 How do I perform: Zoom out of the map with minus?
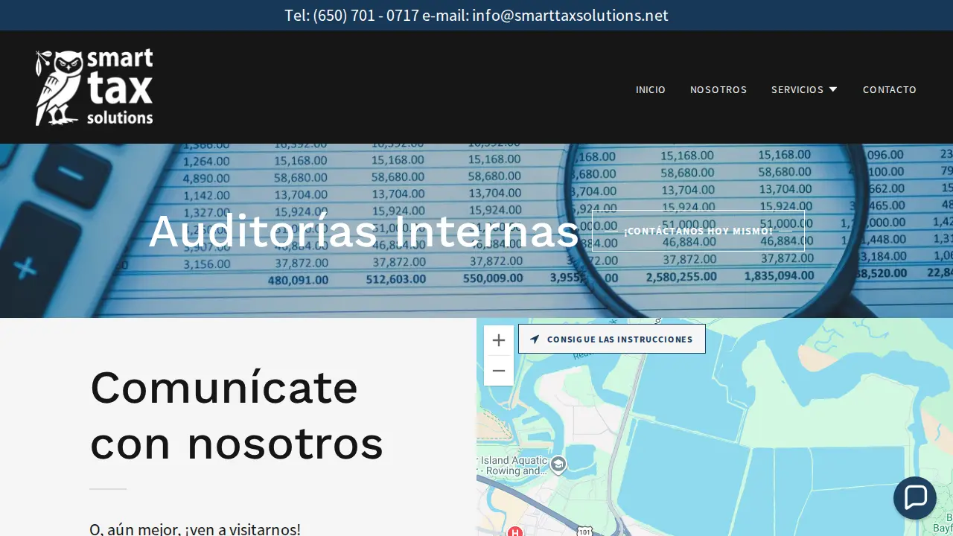coord(499,371)
